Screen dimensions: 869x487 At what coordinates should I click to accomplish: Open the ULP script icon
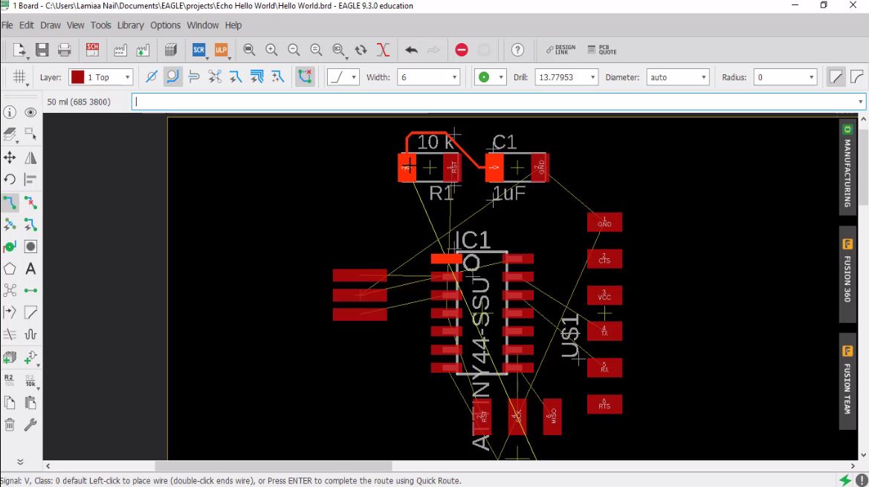tap(221, 50)
